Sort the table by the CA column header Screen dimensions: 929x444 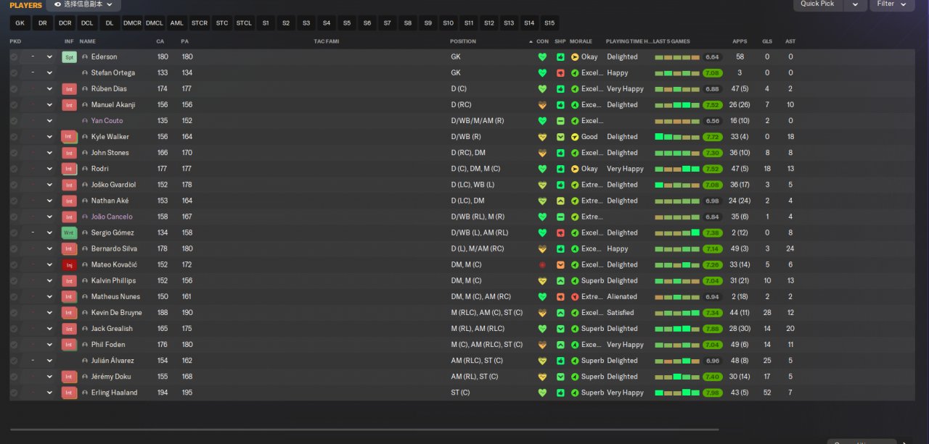click(160, 41)
